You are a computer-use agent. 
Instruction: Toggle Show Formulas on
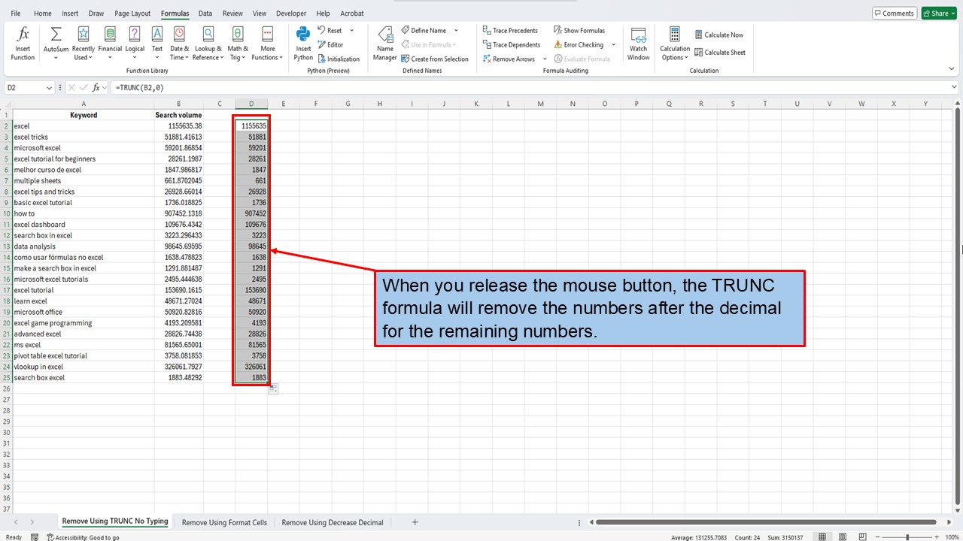579,30
